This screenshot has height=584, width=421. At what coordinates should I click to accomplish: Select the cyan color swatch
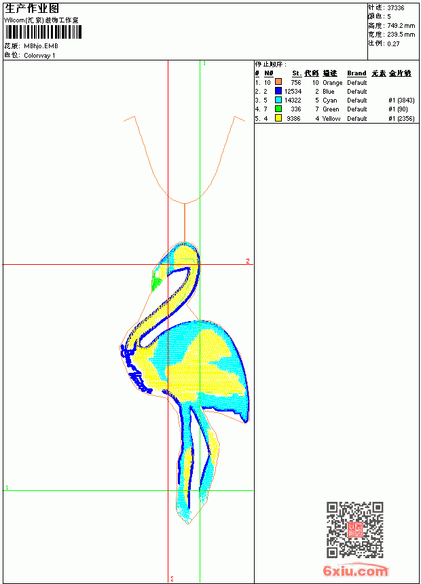pyautogui.click(x=278, y=100)
